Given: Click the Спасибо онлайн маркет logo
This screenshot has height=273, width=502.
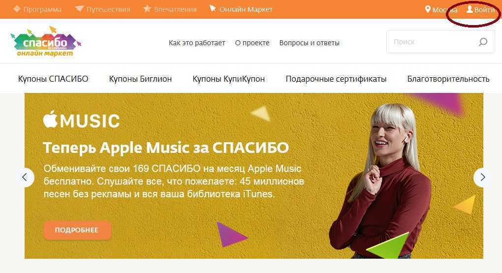Looking at the screenshot, I should (46, 42).
